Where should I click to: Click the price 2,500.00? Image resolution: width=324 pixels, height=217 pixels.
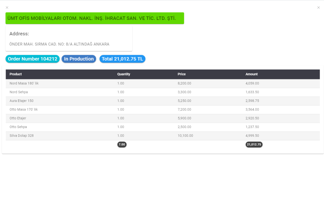tap(184, 127)
